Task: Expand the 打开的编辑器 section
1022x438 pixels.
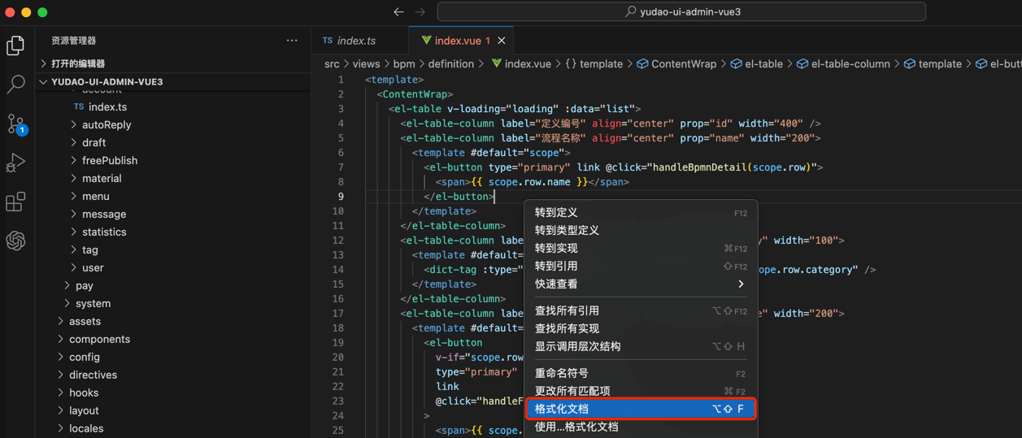Action: coord(44,63)
